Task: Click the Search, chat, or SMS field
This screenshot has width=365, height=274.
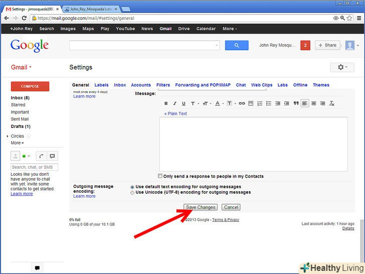Action: (34, 167)
